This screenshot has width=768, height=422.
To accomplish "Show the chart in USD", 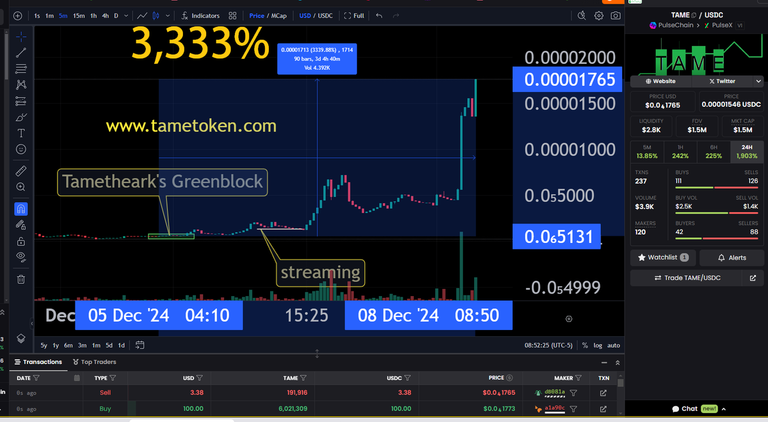I will coord(305,15).
